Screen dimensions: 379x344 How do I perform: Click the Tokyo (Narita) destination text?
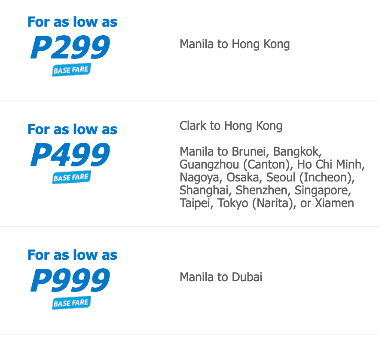tap(257, 203)
